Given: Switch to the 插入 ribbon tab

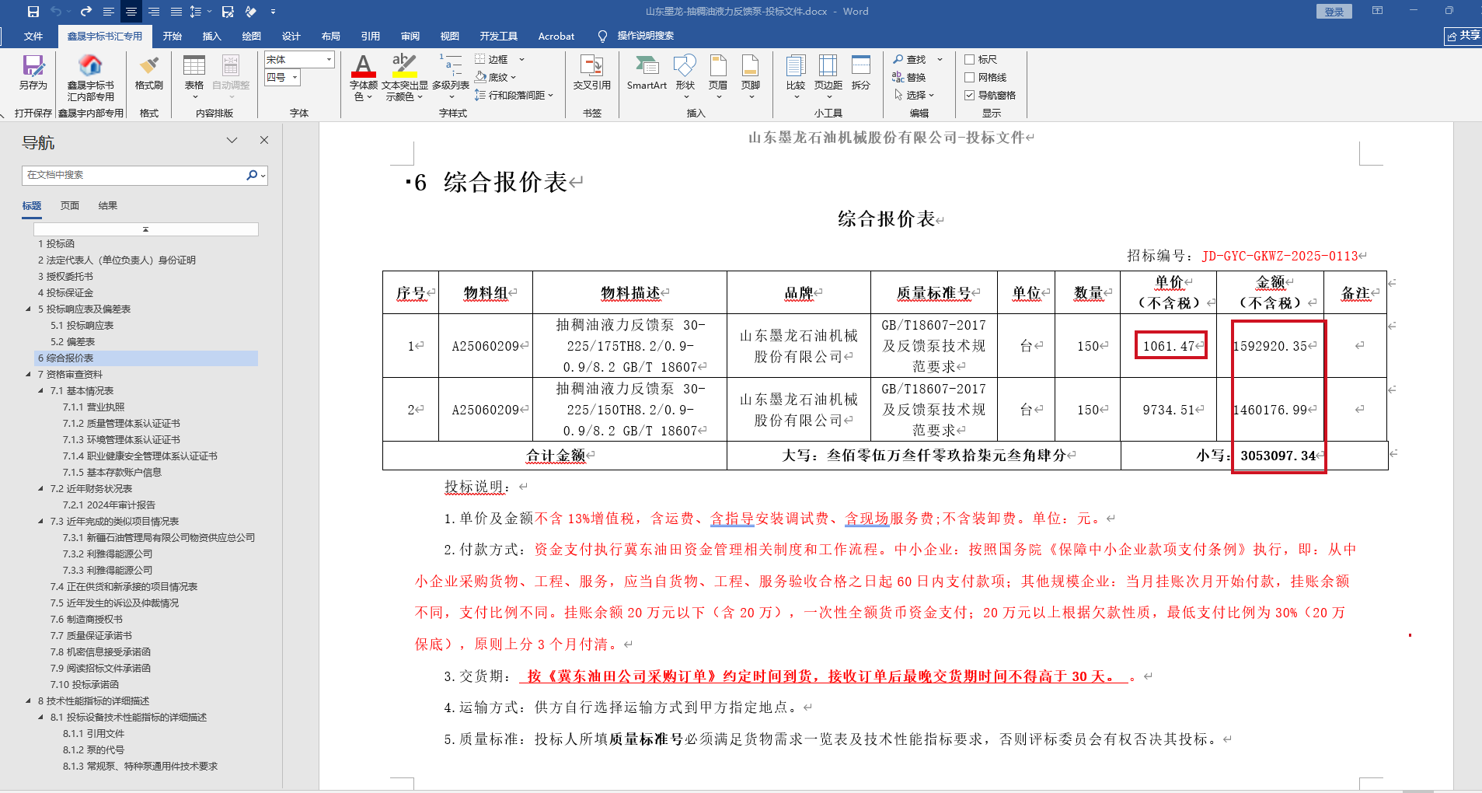Looking at the screenshot, I should pyautogui.click(x=212, y=36).
